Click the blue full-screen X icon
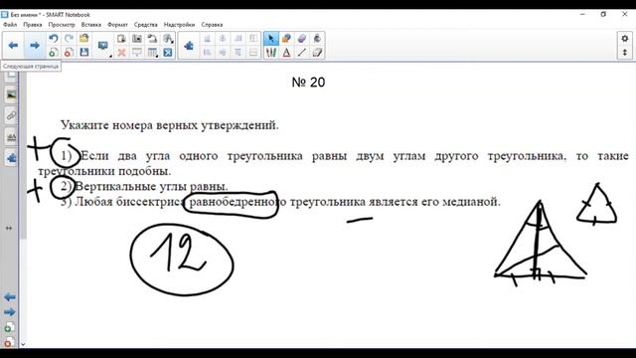 click(x=168, y=53)
